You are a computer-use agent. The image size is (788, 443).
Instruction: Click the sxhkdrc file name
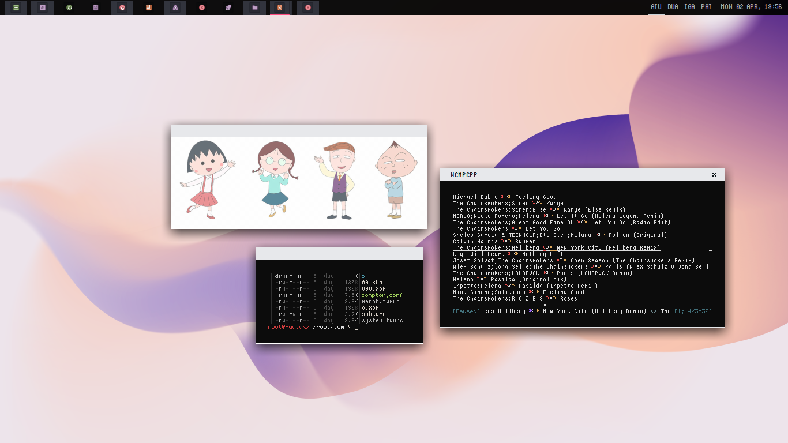coord(374,314)
